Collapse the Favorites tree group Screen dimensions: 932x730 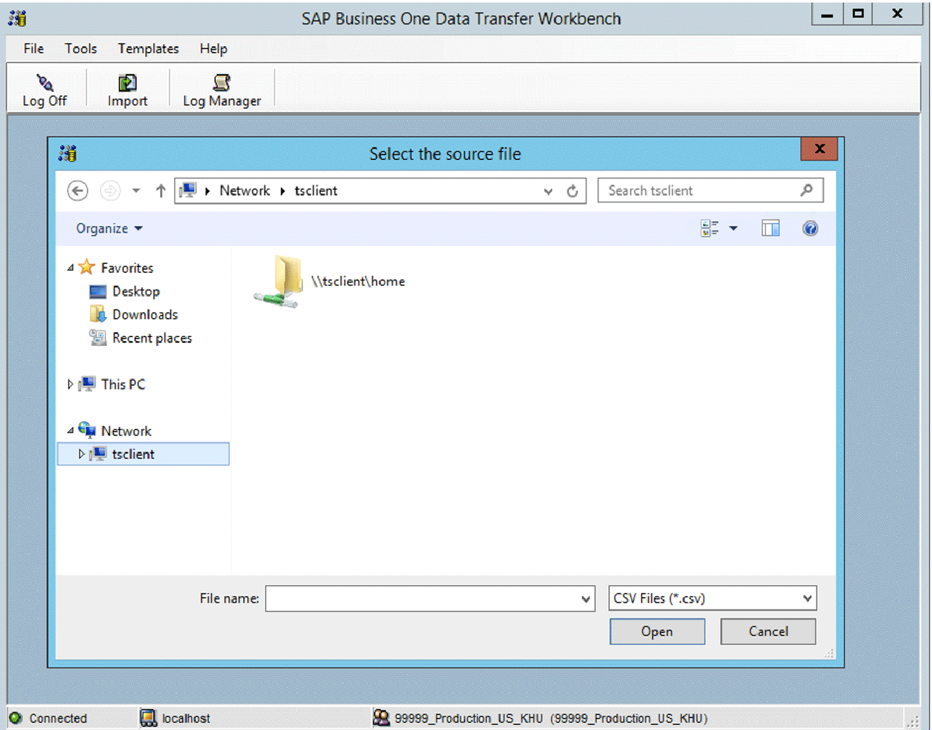point(70,268)
